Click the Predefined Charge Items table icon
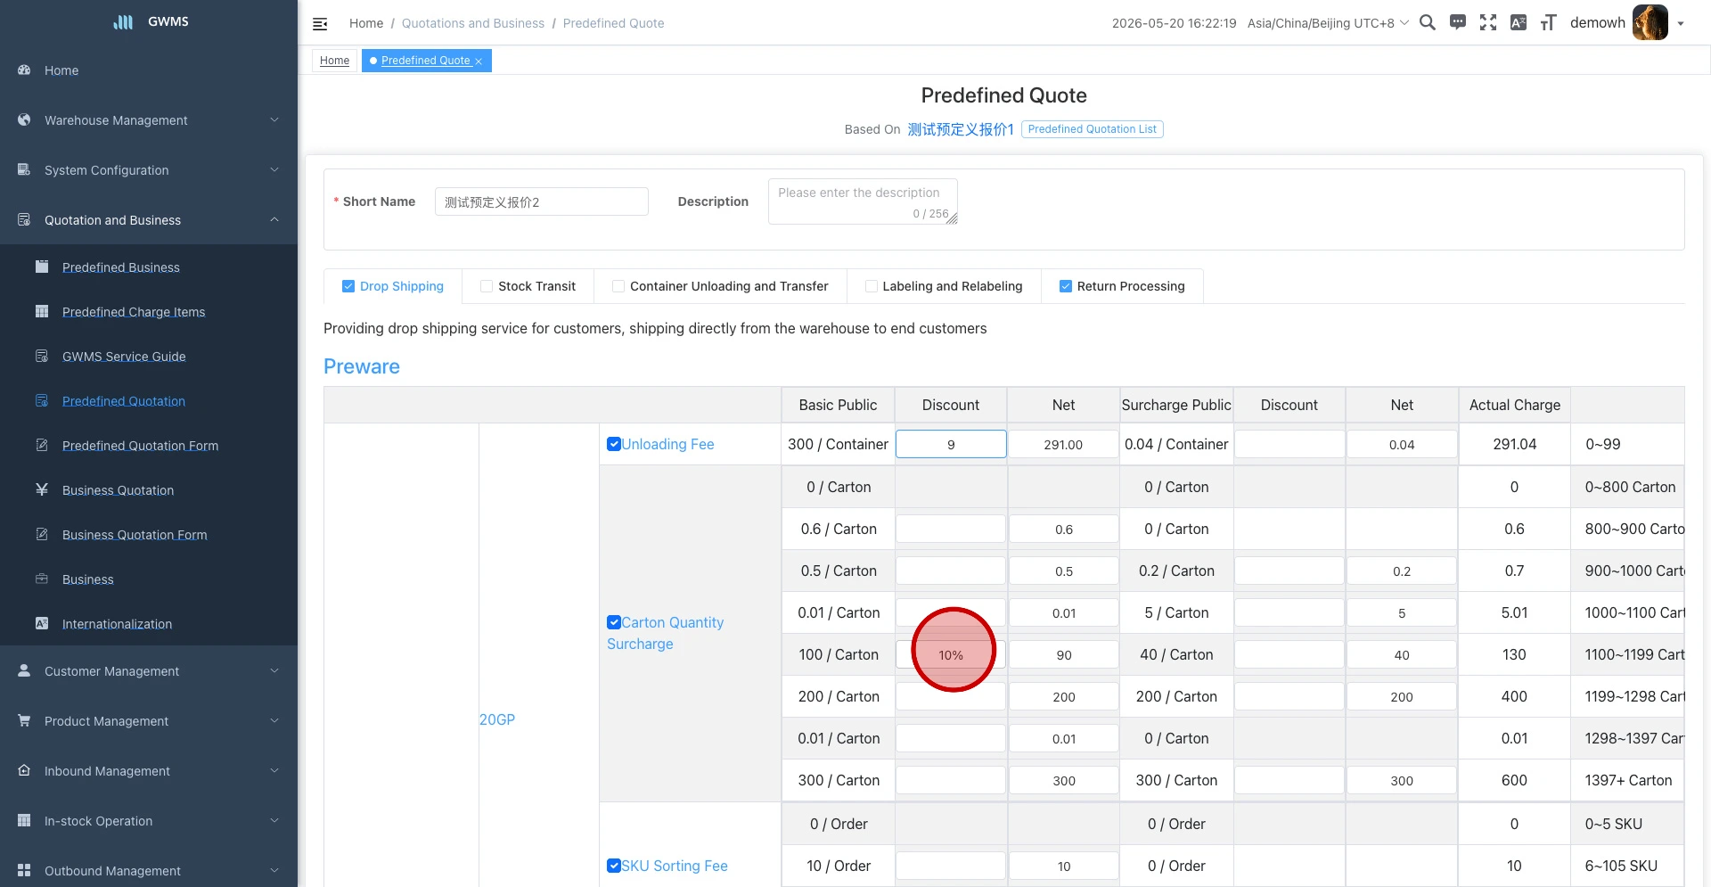Image resolution: width=1711 pixels, height=887 pixels. (42, 311)
